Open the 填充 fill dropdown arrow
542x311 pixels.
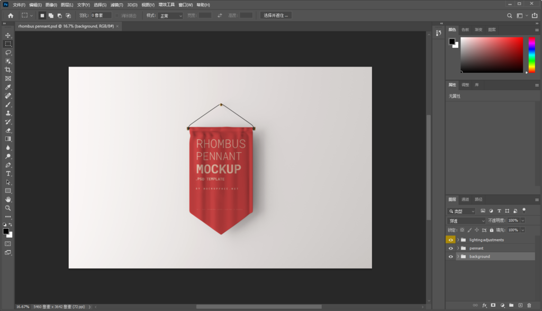click(x=522, y=230)
